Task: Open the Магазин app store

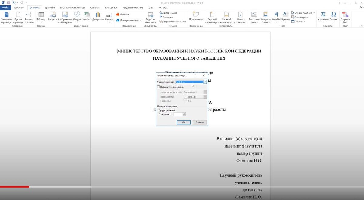Action: pos(123,14)
